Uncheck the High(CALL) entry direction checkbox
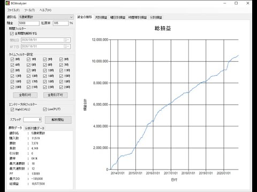The width and height of the screenshot is (257, 192). (x=12, y=109)
